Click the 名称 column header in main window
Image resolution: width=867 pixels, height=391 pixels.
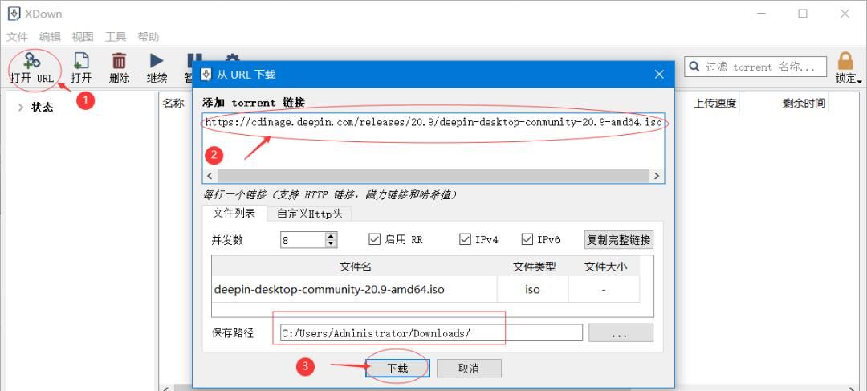(173, 104)
